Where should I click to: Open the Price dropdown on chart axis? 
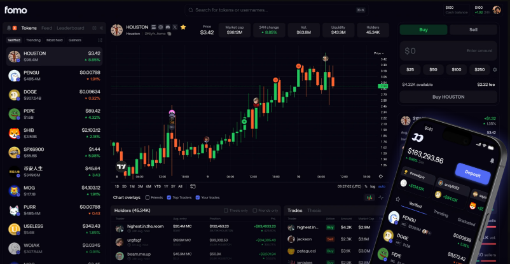click(x=378, y=53)
